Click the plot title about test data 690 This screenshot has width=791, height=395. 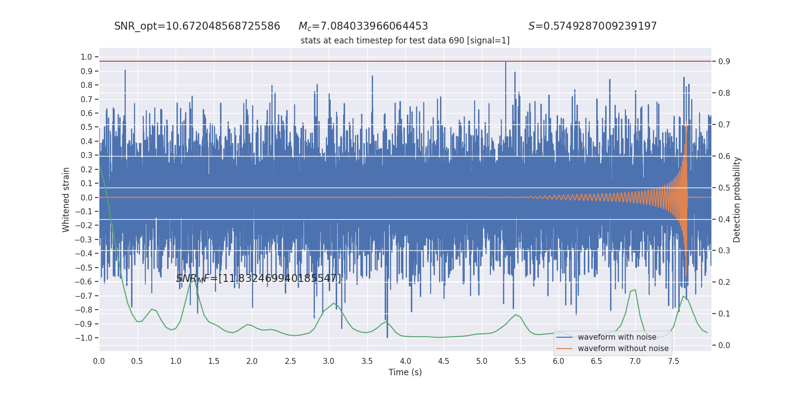point(405,40)
